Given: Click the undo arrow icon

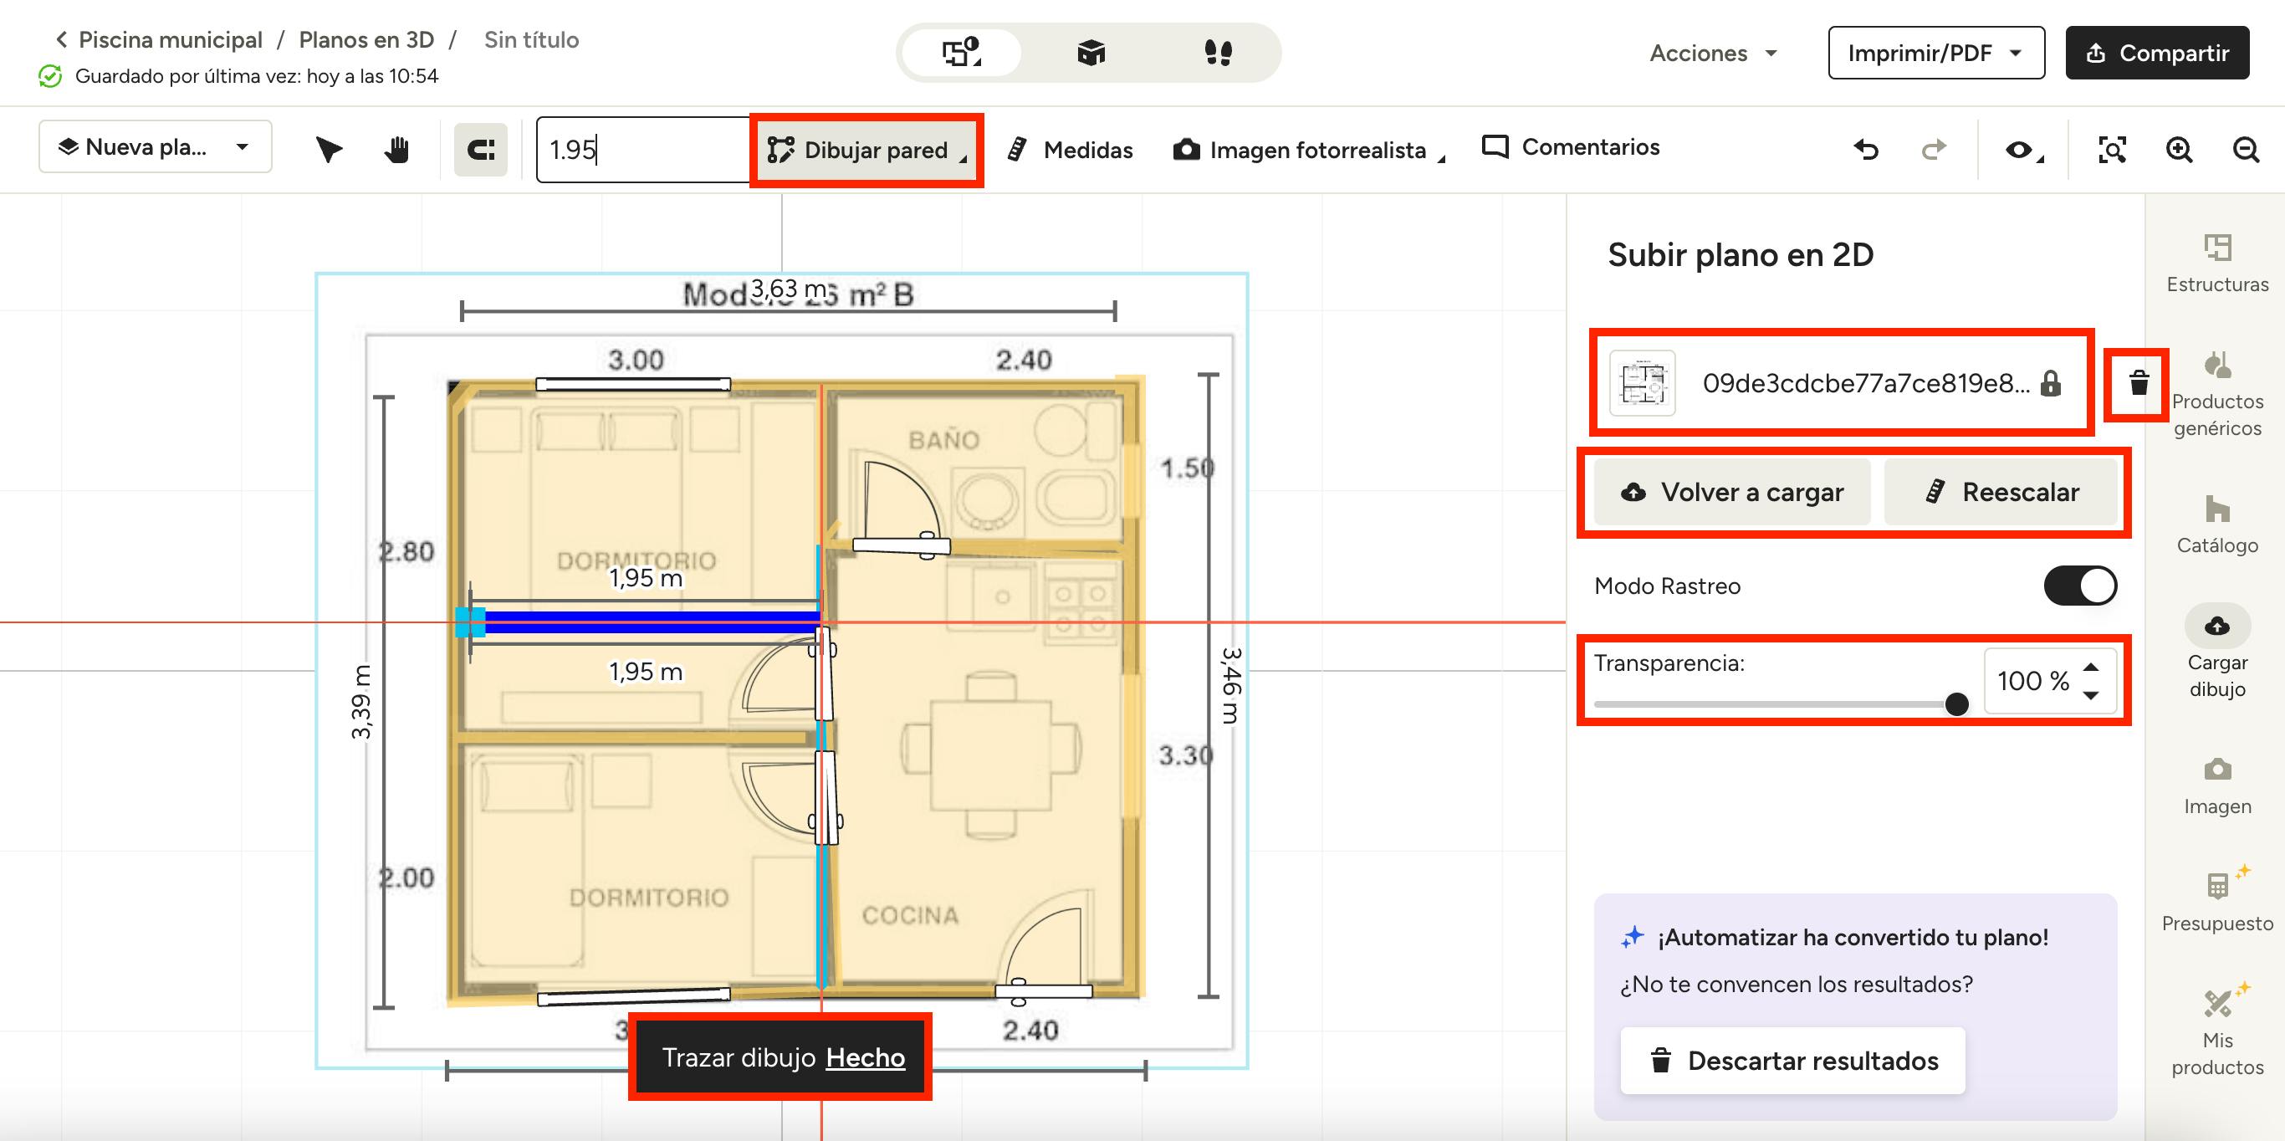Looking at the screenshot, I should (x=1866, y=149).
